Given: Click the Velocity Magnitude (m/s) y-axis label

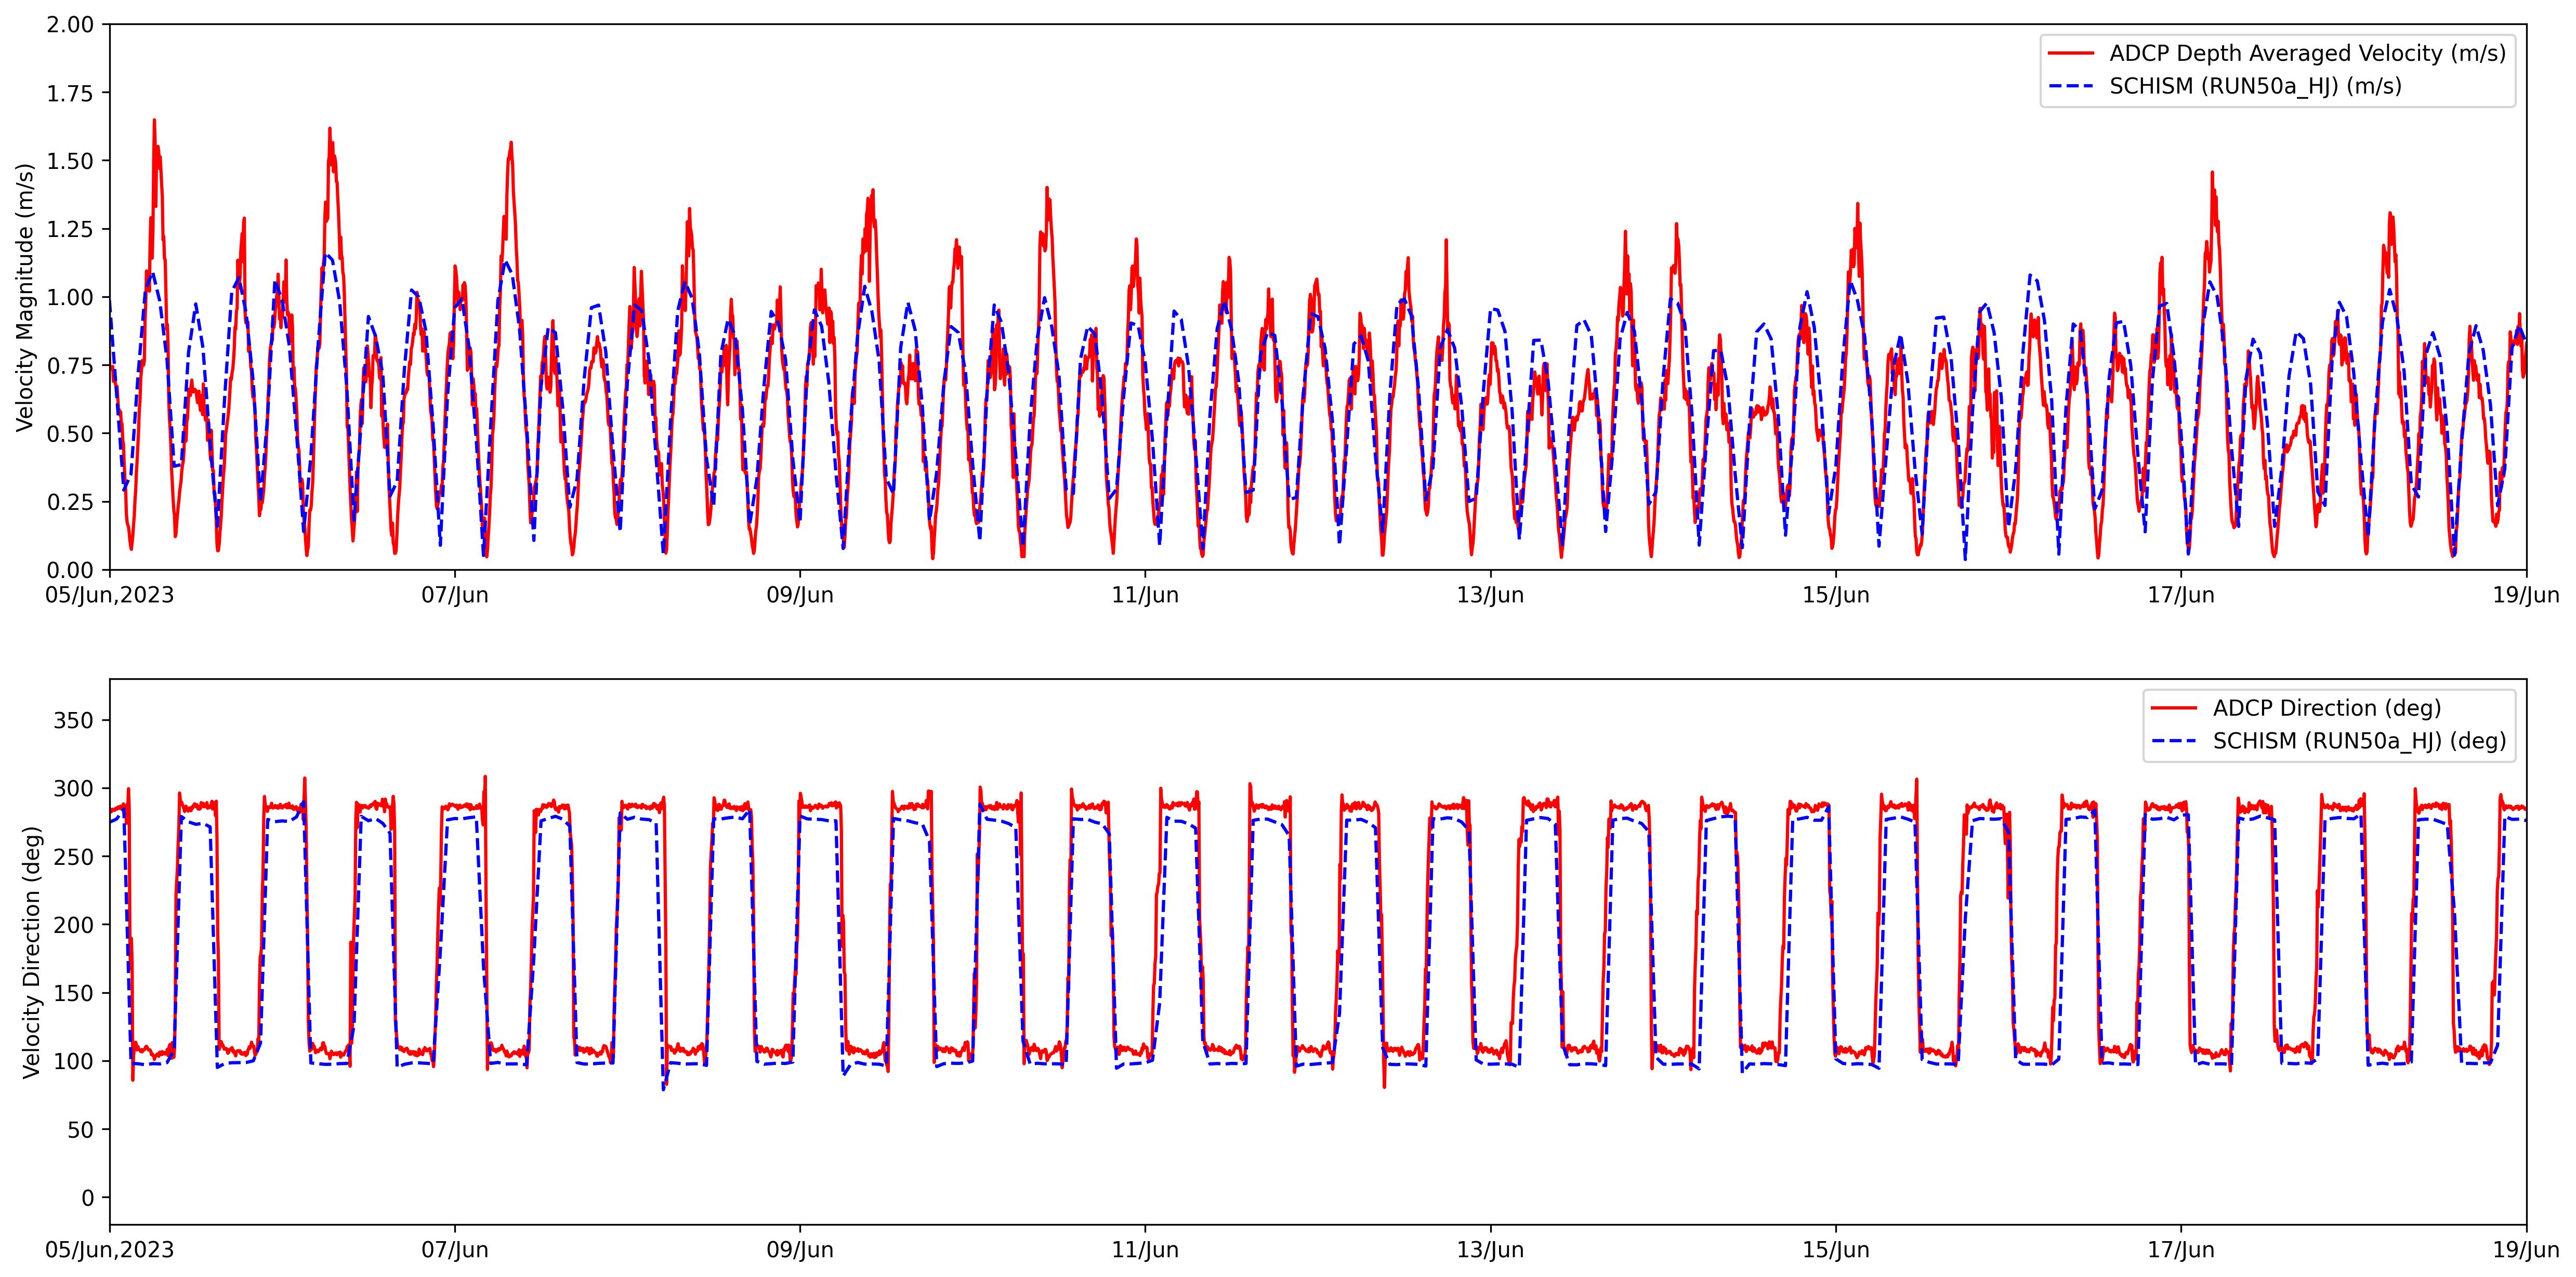Looking at the screenshot, I should click(25, 297).
